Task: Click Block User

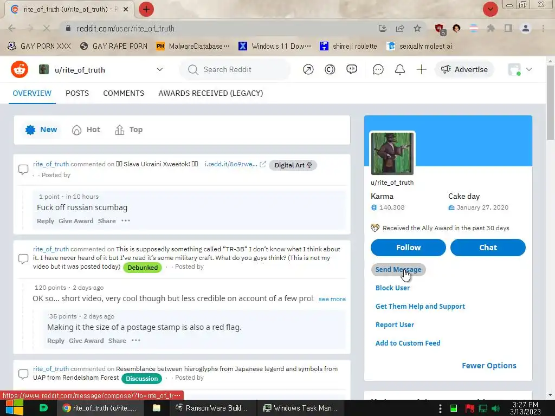Action: tap(392, 288)
